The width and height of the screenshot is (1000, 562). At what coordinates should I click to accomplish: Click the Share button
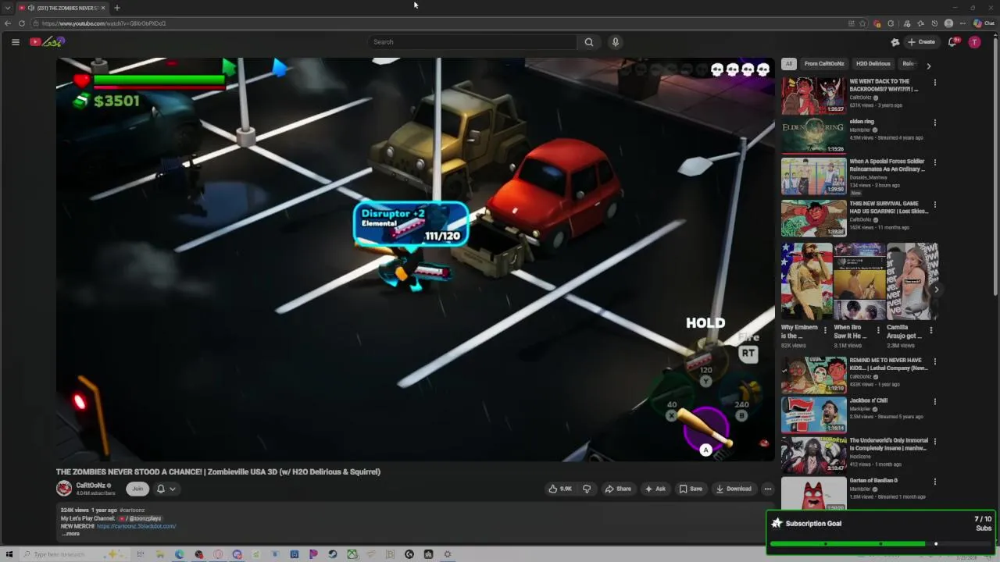618,489
